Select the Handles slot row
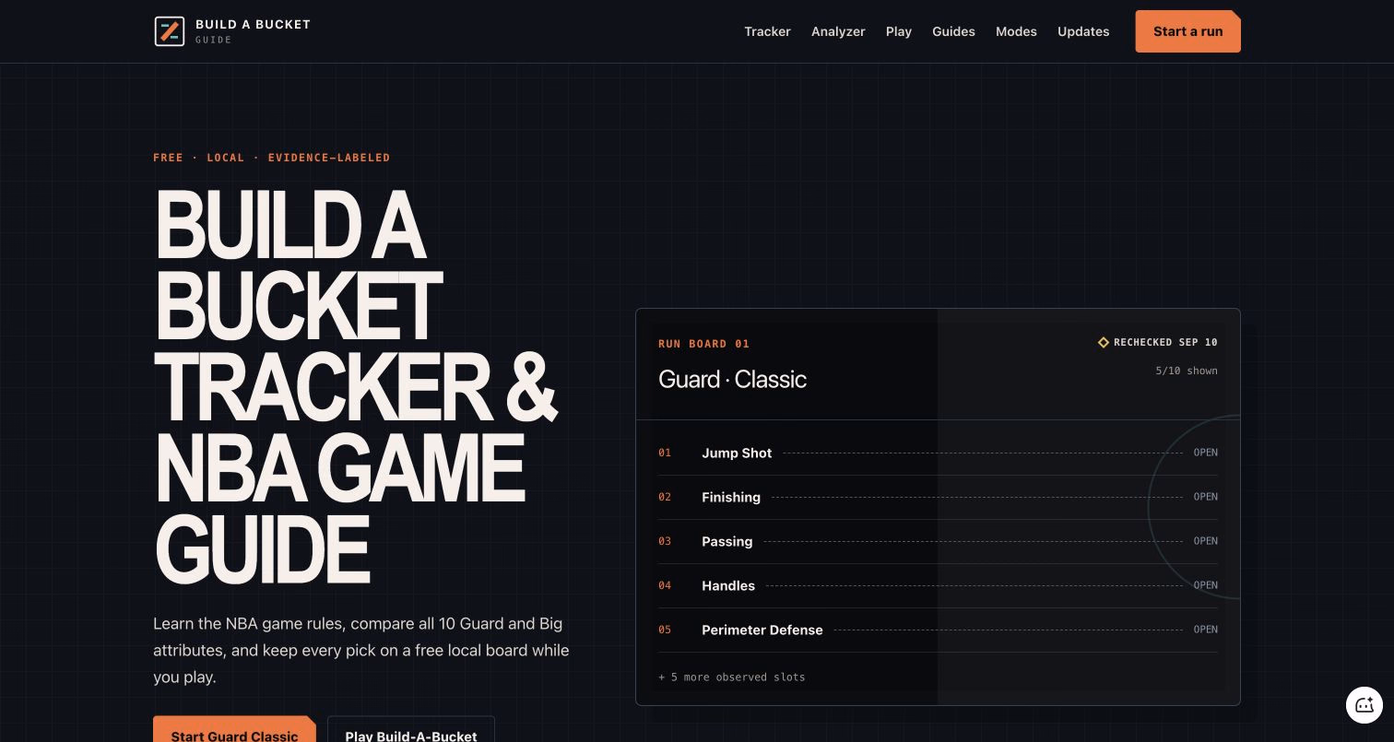This screenshot has height=742, width=1394. (938, 585)
